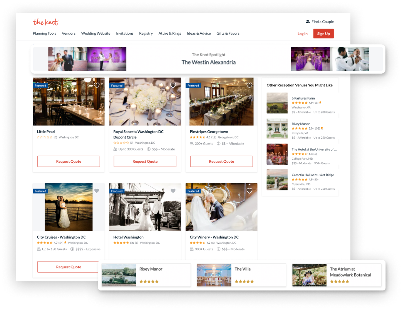Request a quote from Little Pearl
This screenshot has width=402, height=310.
(x=69, y=162)
